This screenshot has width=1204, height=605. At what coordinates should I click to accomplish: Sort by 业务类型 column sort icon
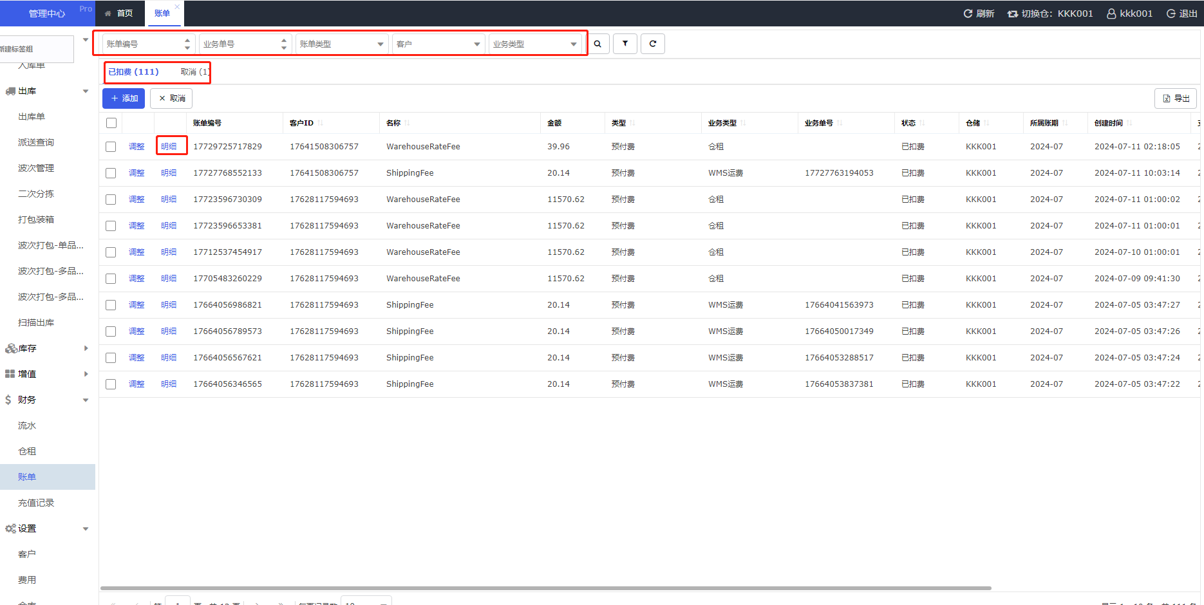743,123
